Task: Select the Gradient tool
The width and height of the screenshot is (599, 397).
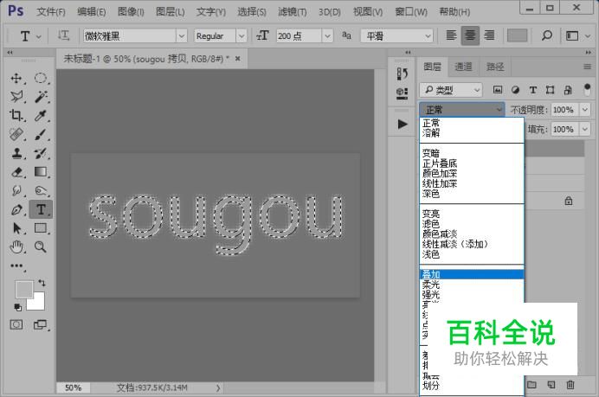Action: [x=41, y=172]
